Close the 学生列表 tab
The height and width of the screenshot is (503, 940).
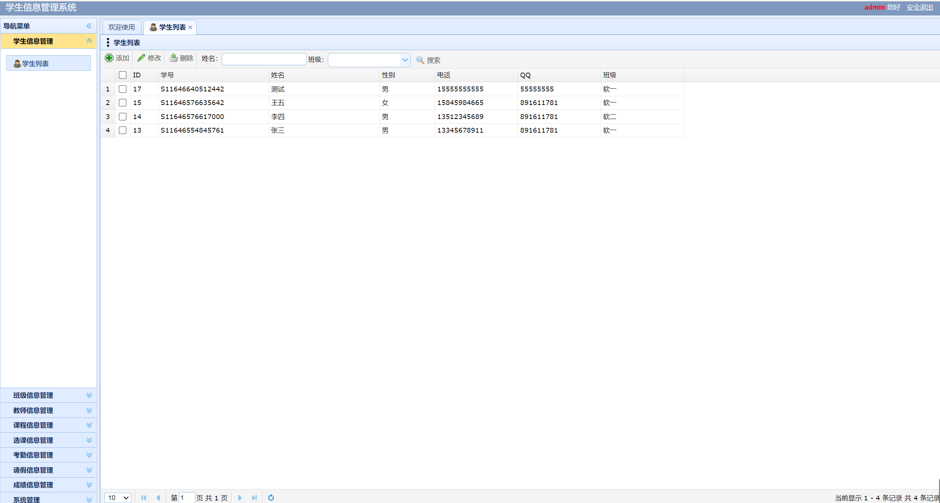point(190,27)
